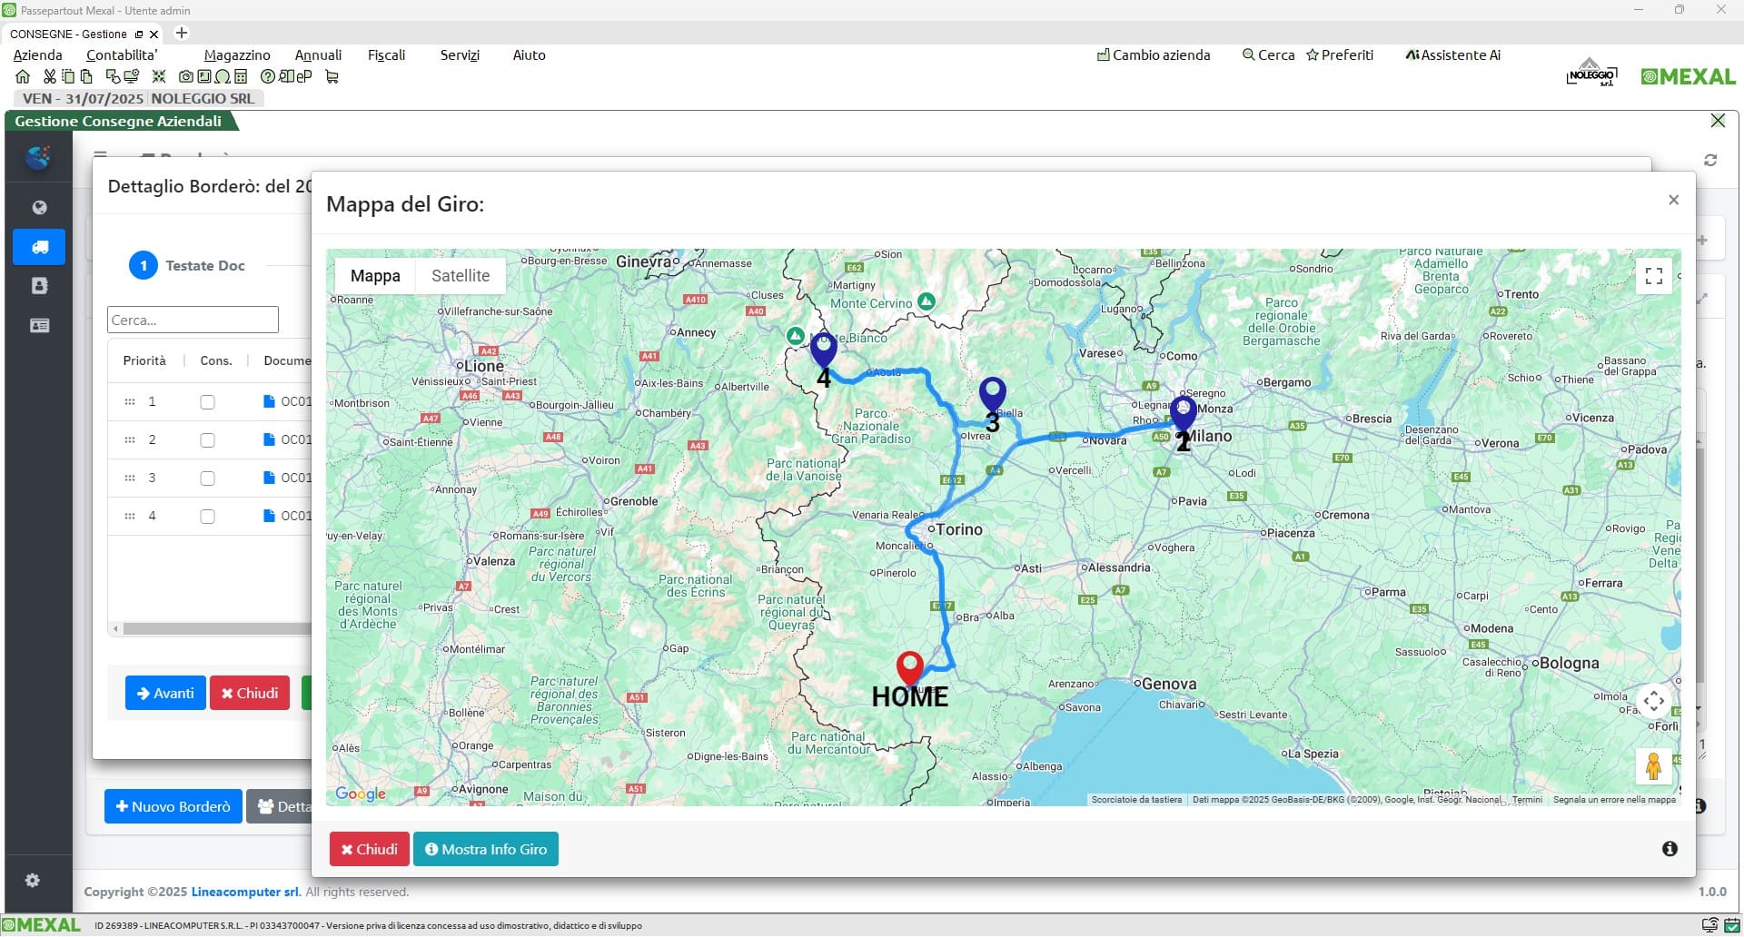1744x937 pixels.
Task: Open the Magazzino menu
Action: click(237, 55)
